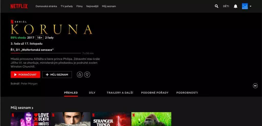Viewport: 262px width, 126px height.
Task: Click the blue profile avatar
Action: [245, 6]
